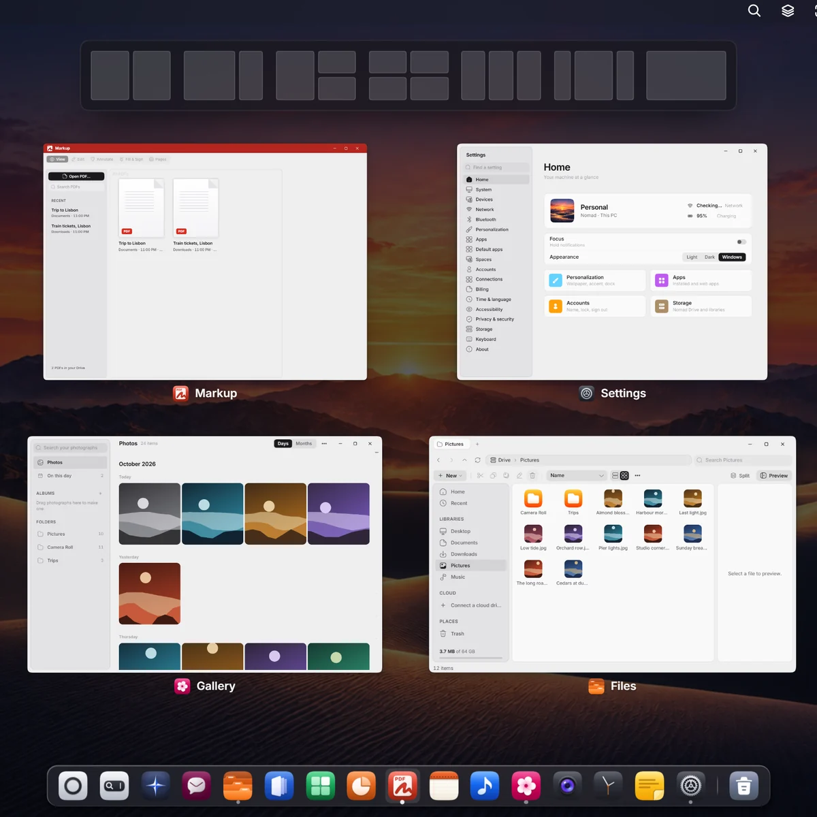Image resolution: width=817 pixels, height=817 pixels.
Task: Switch Files to list view layout
Action: (x=615, y=475)
